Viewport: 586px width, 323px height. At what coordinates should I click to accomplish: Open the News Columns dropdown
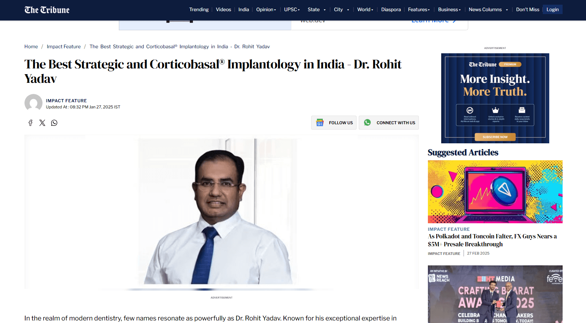coord(507,10)
